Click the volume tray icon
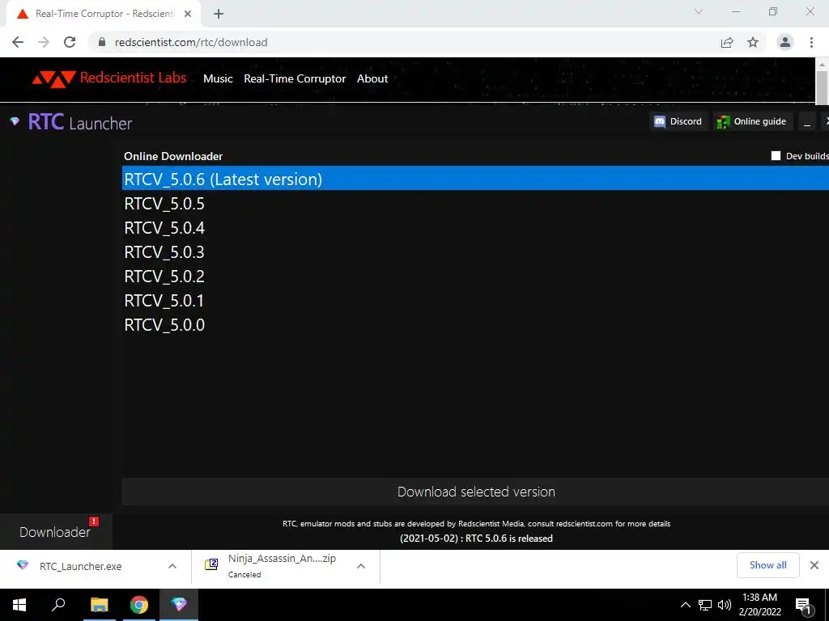This screenshot has width=829, height=621. pyautogui.click(x=725, y=605)
